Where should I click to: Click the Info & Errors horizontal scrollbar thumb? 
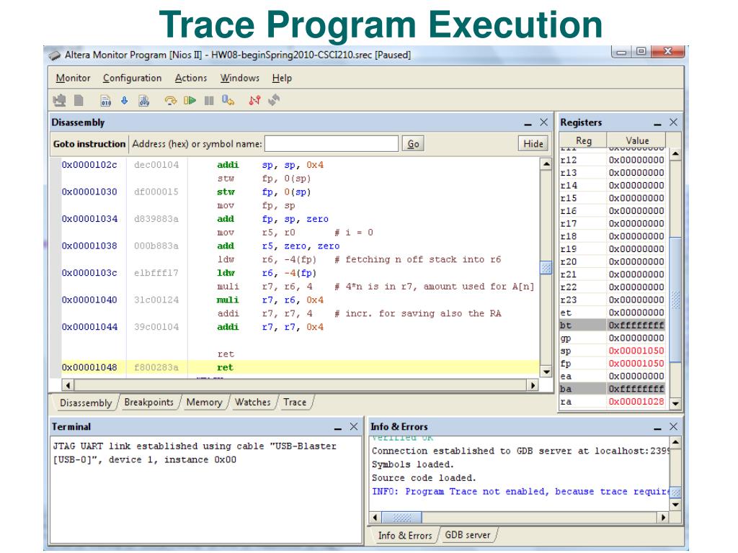tap(401, 518)
